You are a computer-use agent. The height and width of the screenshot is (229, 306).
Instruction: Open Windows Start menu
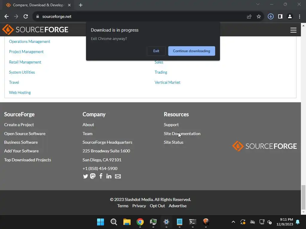(x=100, y=222)
